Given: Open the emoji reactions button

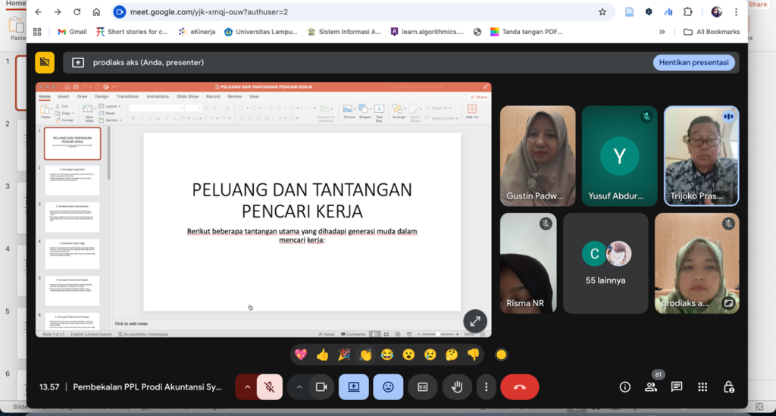Looking at the screenshot, I should click(x=388, y=386).
